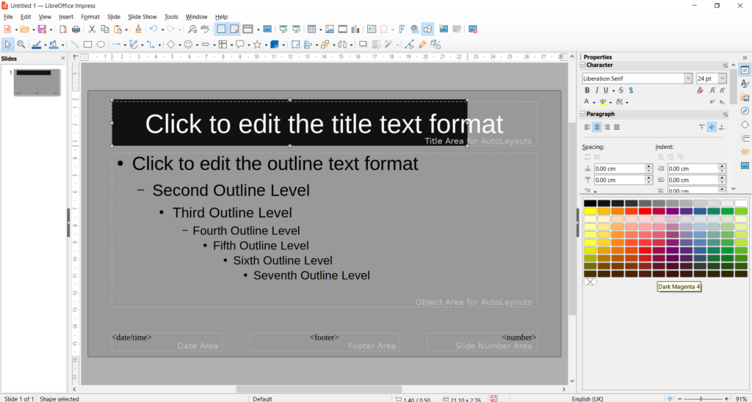Select the slide 1 thumbnail

[37, 82]
